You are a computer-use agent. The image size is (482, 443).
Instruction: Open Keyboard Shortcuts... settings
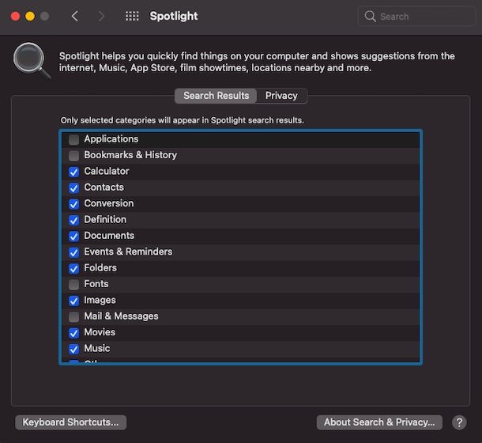pos(70,422)
